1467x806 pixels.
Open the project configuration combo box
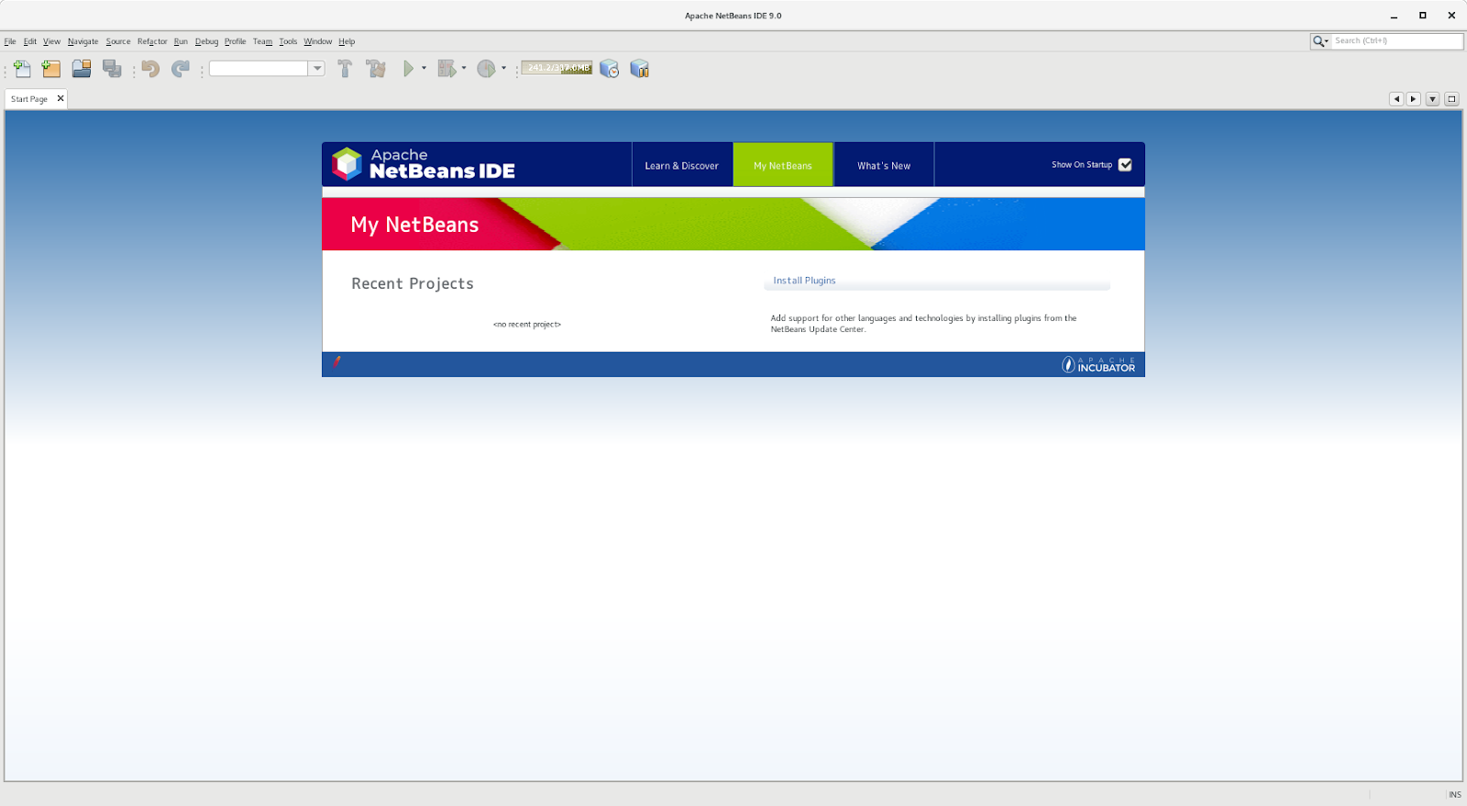pyautogui.click(x=267, y=69)
